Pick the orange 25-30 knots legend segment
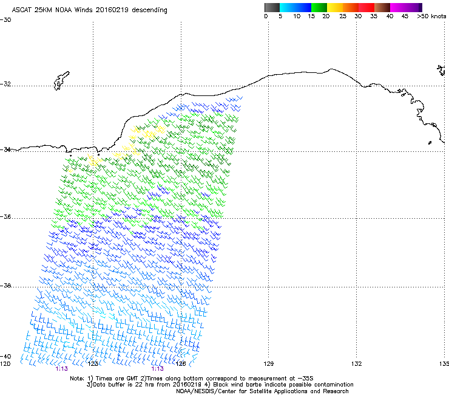This screenshot has width=449, height=395. coord(351,7)
